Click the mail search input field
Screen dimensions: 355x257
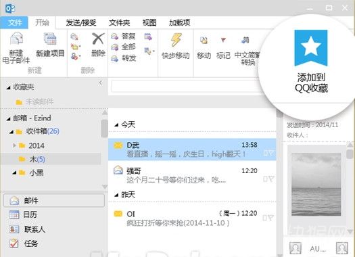point(186,87)
